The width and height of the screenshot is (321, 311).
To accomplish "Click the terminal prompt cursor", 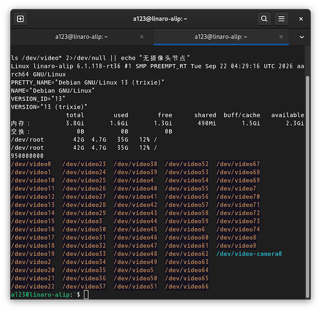I will coord(86,295).
